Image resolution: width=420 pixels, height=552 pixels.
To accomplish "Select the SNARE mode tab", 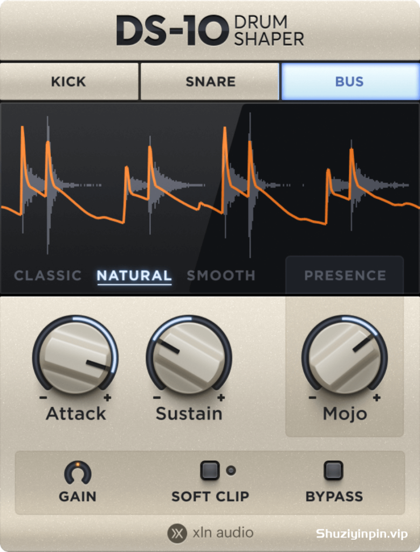I will click(x=210, y=82).
